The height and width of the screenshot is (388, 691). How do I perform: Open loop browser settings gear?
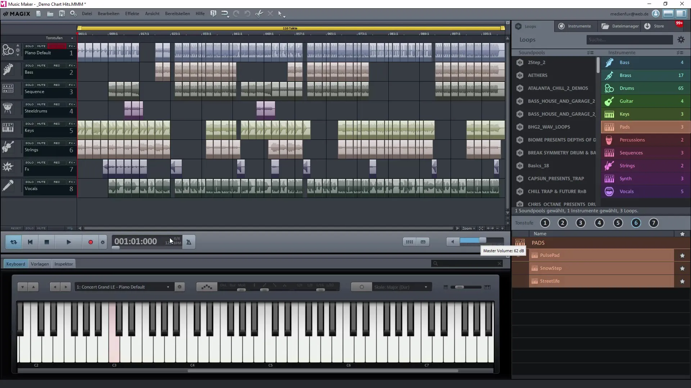(681, 40)
